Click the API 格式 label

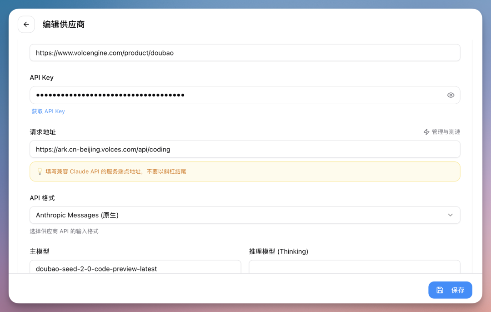42,198
